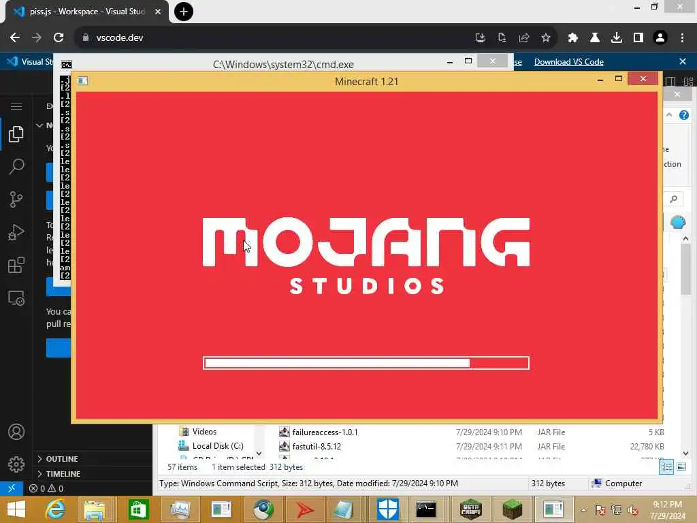697x523 pixels.
Task: Open the Windows Store taskbar icon
Action: click(137, 509)
